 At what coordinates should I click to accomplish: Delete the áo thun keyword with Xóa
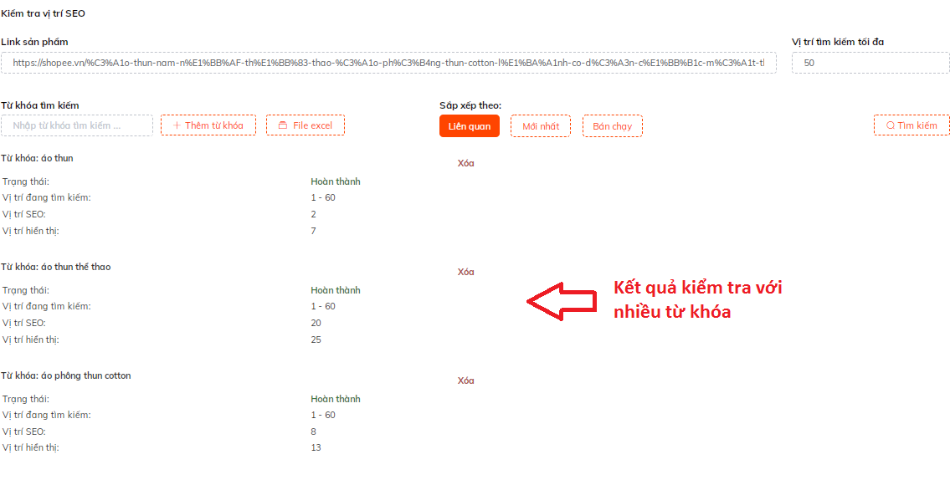tap(465, 163)
